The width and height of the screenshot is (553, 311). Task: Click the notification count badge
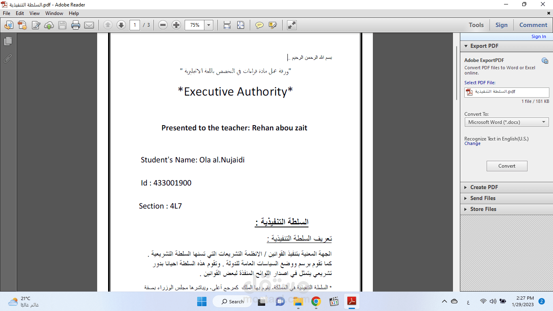click(x=542, y=301)
